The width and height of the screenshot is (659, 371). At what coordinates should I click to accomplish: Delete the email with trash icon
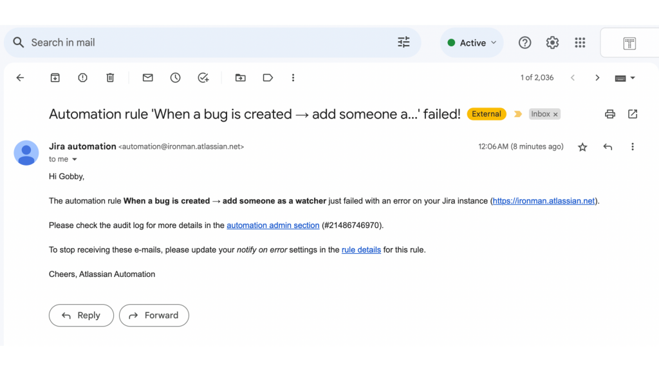pyautogui.click(x=110, y=78)
